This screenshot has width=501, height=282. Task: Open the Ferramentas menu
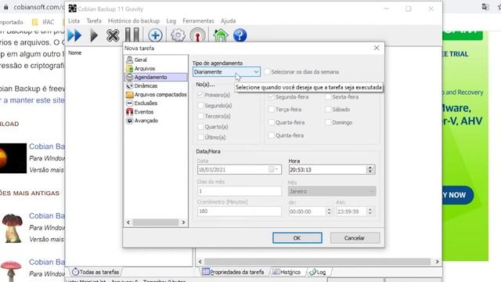point(198,21)
